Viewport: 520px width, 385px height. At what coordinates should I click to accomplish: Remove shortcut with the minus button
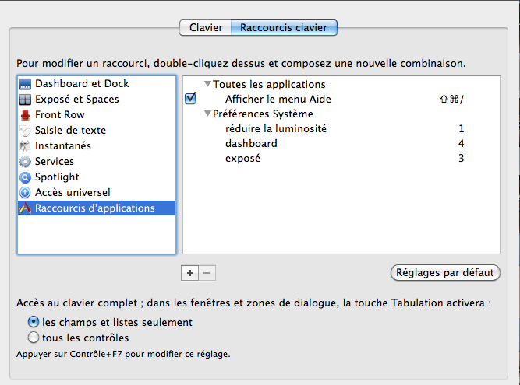click(207, 273)
